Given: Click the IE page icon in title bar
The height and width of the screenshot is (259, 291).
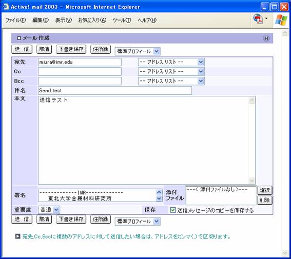Looking at the screenshot, I should point(6,7).
